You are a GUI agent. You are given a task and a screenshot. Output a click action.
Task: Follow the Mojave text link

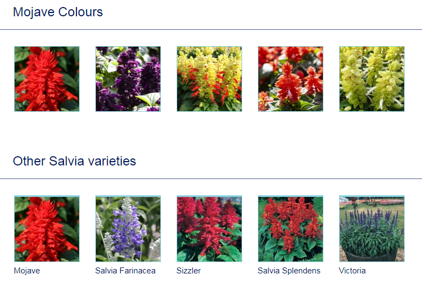(x=27, y=271)
